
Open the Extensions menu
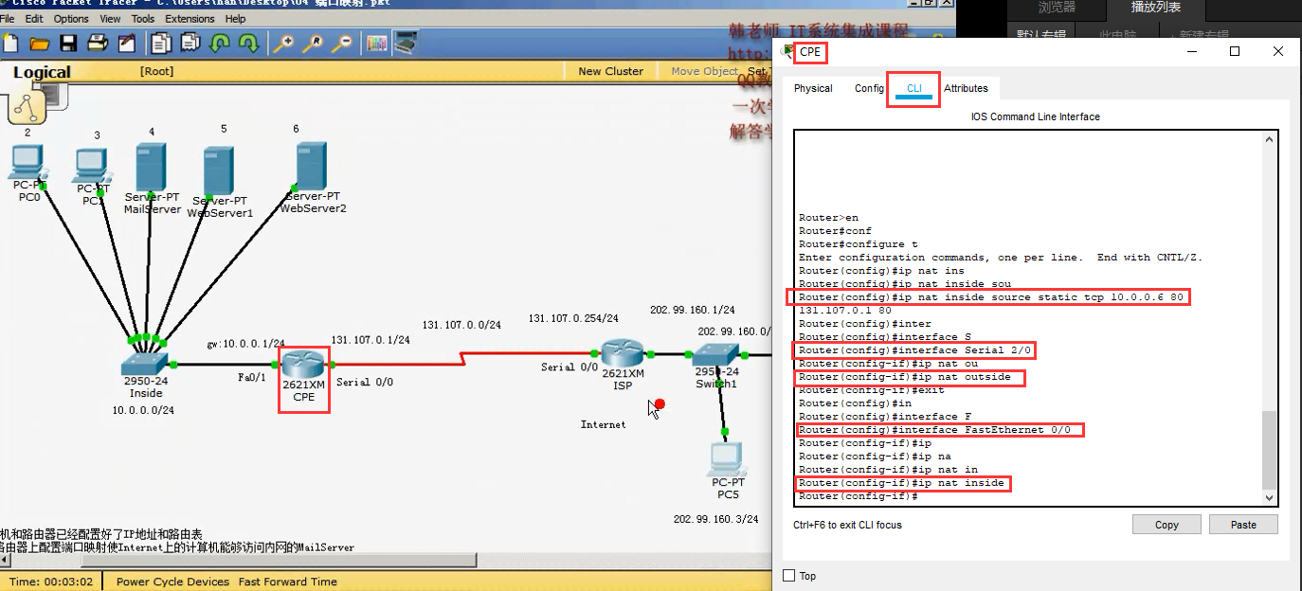[x=190, y=18]
